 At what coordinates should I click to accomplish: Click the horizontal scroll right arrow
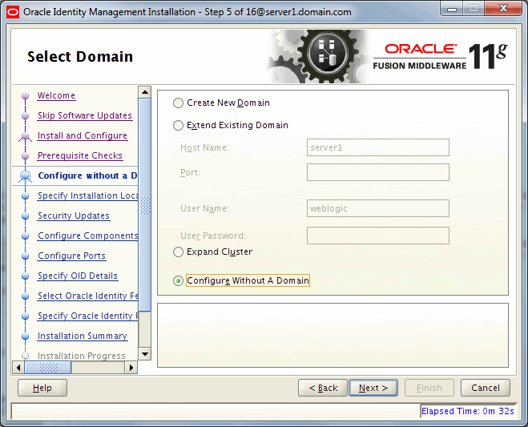131,368
